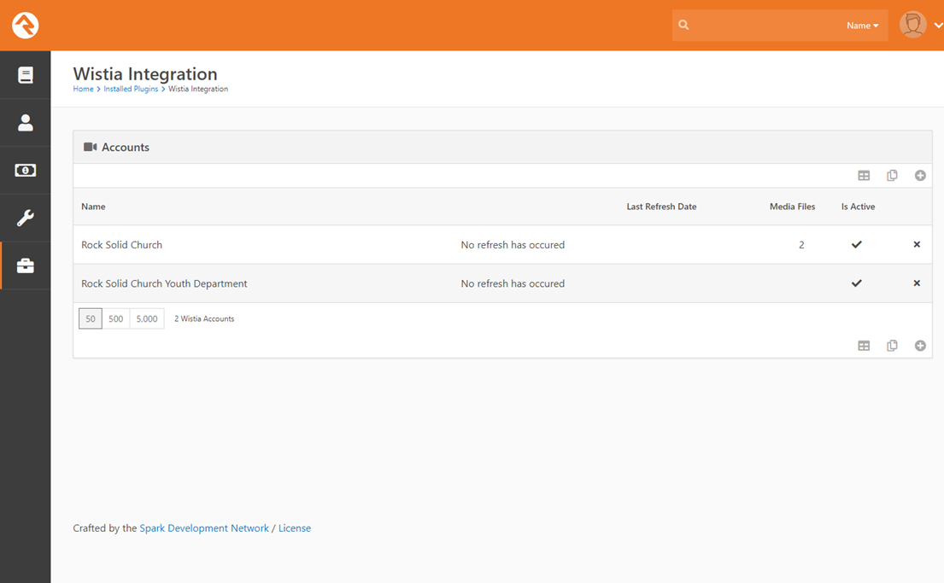Go to Installed Plugins breadcrumb link
944x583 pixels.
(x=131, y=89)
